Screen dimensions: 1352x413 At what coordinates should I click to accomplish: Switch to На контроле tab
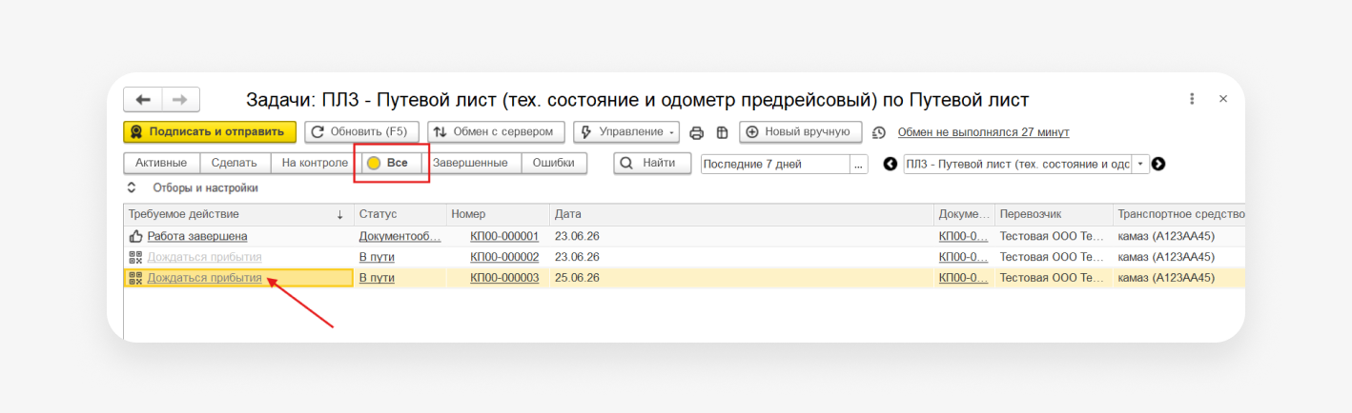coord(315,163)
